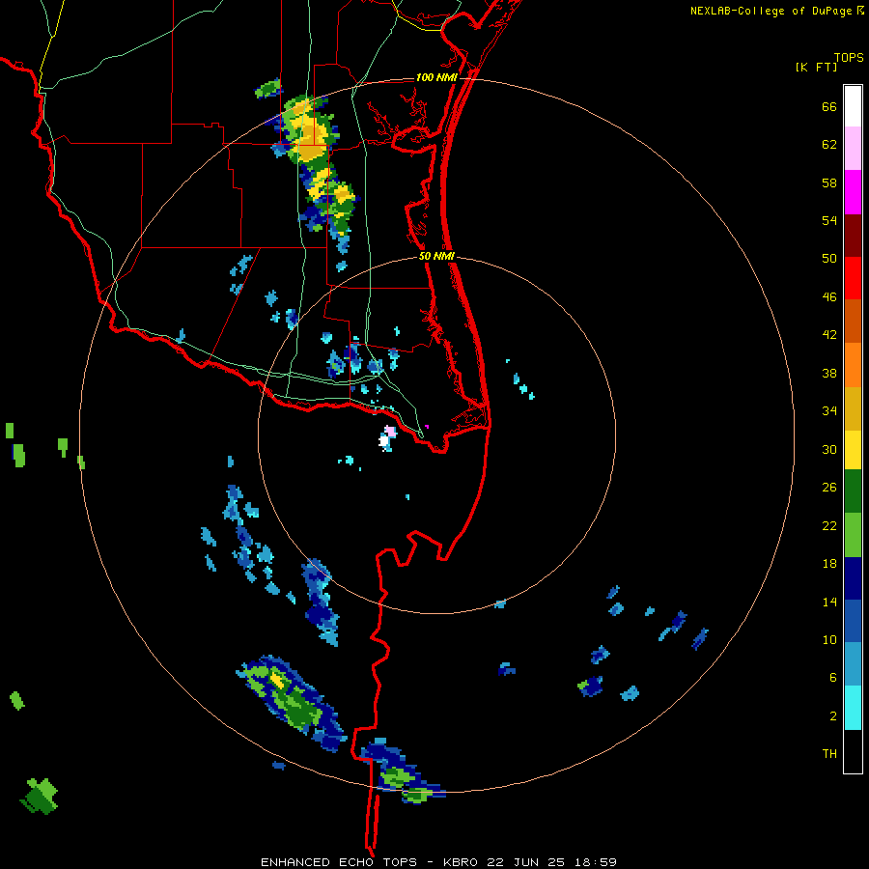Select the gold 38 kft swatch
The image size is (869, 869).
[x=853, y=408]
